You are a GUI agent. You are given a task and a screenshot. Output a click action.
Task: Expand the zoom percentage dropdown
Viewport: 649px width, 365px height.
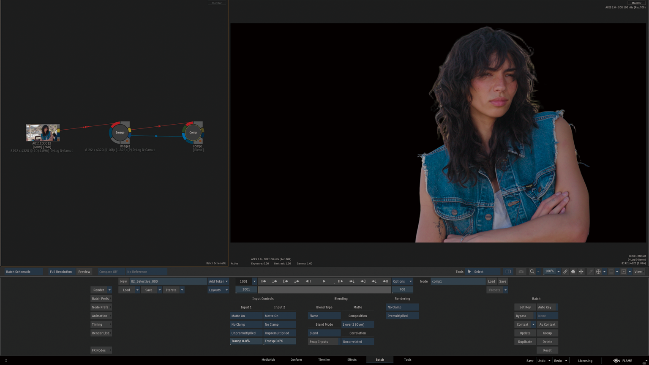click(x=558, y=272)
